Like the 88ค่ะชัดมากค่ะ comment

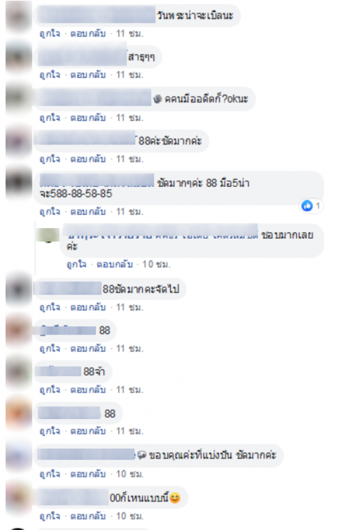(50, 159)
